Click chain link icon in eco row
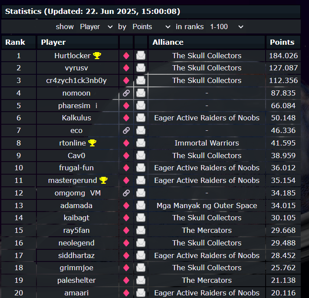309x298 pixels. tap(126, 130)
